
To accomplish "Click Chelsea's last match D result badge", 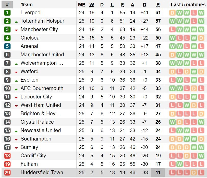I will (201, 38).
